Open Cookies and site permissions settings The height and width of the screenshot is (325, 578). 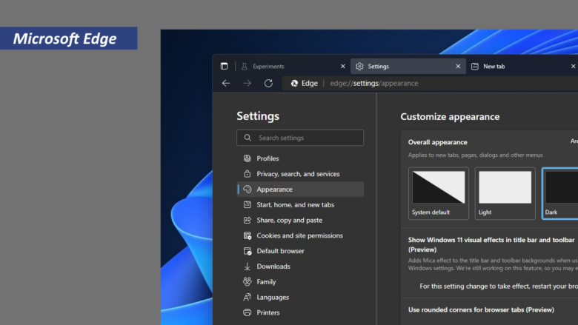300,235
